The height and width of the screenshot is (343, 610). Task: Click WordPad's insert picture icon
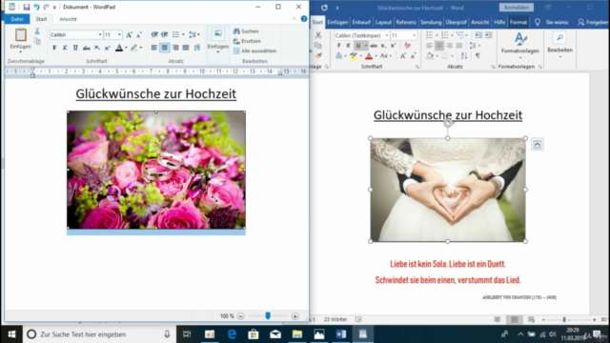click(218, 34)
